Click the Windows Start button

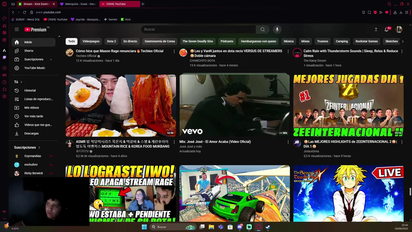click(144, 227)
